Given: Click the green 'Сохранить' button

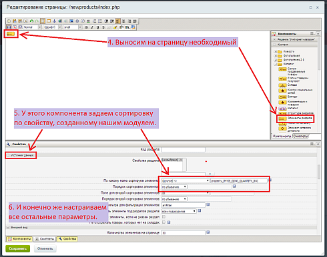Looking at the screenshot, I should point(17,248).
